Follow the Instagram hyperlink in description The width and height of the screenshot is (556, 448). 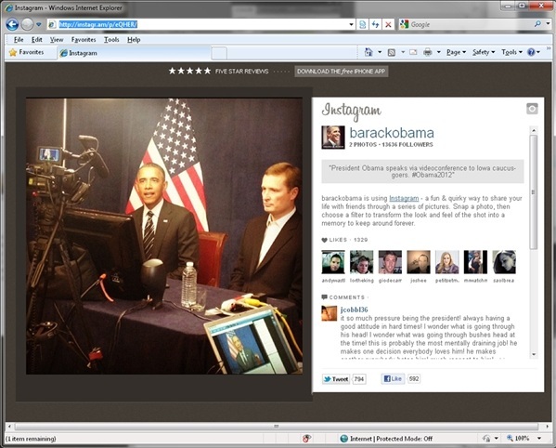[x=404, y=198]
